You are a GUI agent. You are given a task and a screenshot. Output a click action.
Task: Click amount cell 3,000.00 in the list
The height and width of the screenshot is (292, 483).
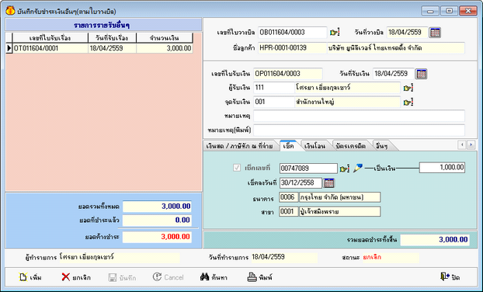click(x=165, y=48)
